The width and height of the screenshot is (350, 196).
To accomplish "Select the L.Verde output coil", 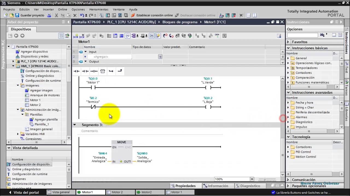I will (208, 88).
